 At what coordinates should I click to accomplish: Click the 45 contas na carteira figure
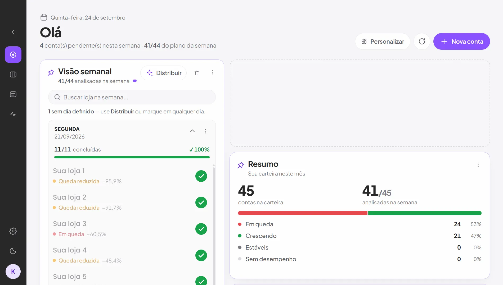(261, 195)
